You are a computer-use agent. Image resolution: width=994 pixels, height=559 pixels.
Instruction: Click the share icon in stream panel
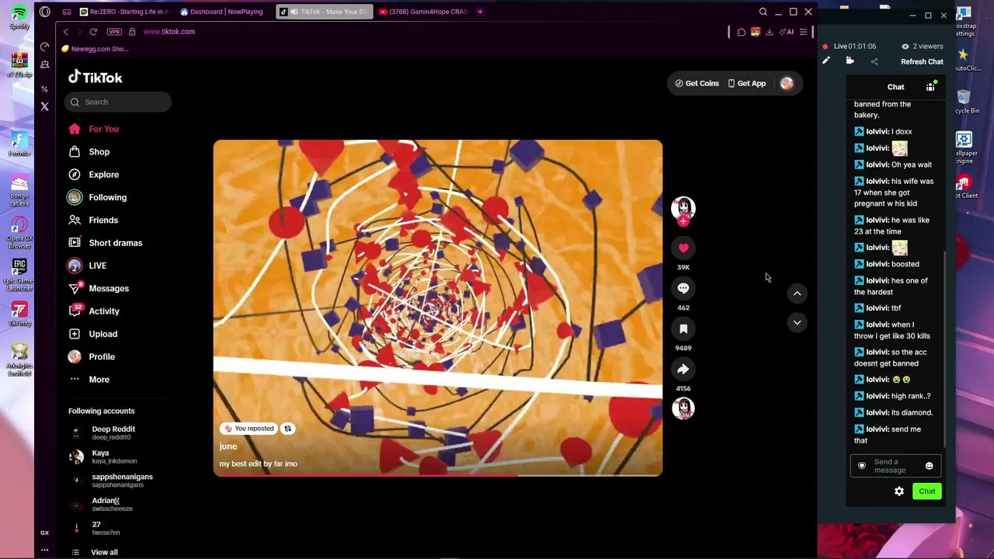click(874, 61)
